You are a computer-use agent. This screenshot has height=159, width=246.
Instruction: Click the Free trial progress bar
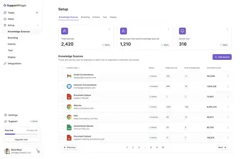(21, 134)
